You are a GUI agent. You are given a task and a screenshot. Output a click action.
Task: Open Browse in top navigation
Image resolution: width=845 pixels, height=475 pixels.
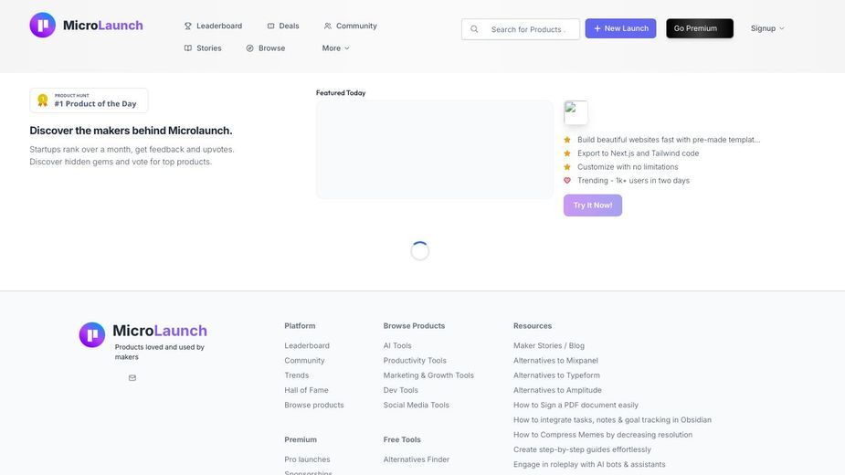point(265,48)
